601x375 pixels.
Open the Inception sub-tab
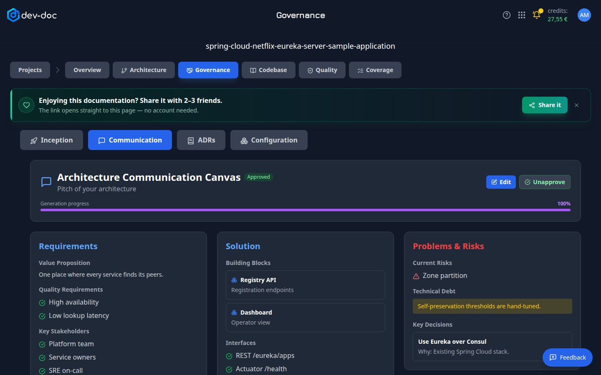click(x=51, y=140)
